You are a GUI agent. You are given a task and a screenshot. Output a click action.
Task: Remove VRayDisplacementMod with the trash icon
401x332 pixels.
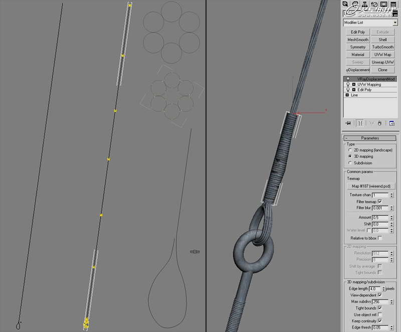pos(380,123)
